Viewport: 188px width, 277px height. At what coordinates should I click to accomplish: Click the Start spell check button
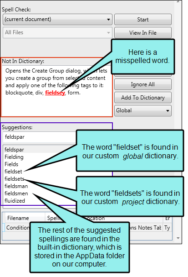[x=143, y=20]
